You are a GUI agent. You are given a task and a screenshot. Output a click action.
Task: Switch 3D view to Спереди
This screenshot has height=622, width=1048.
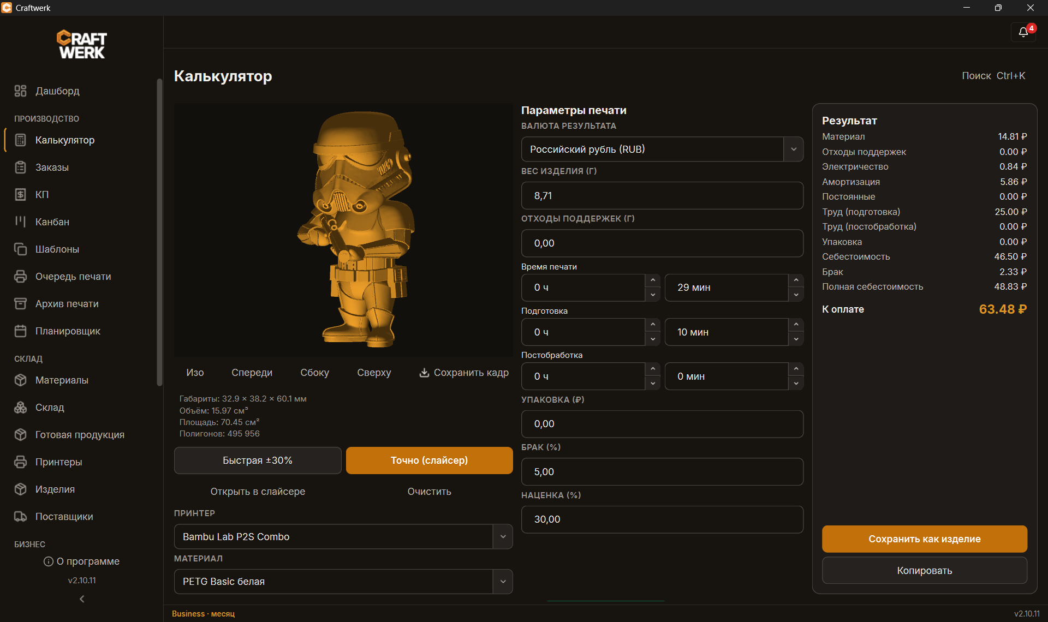pyautogui.click(x=252, y=373)
